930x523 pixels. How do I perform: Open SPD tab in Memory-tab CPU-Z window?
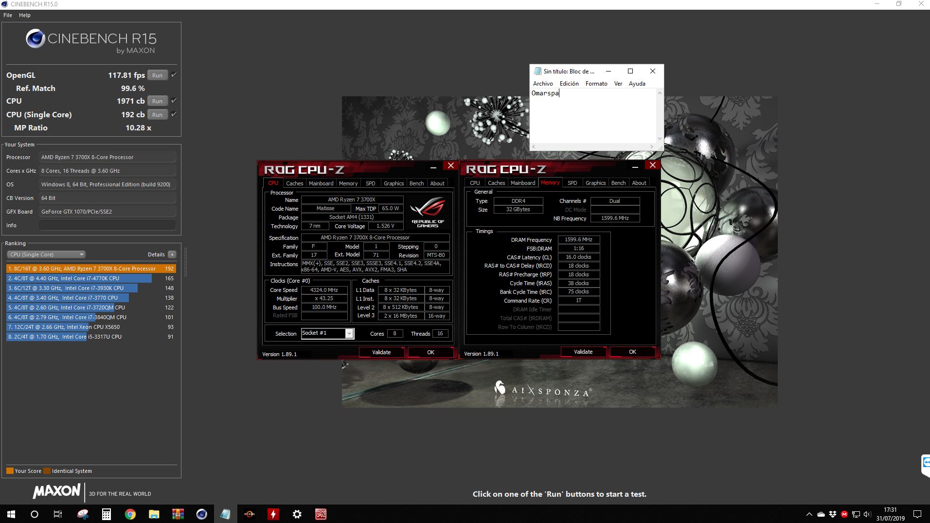[572, 183]
